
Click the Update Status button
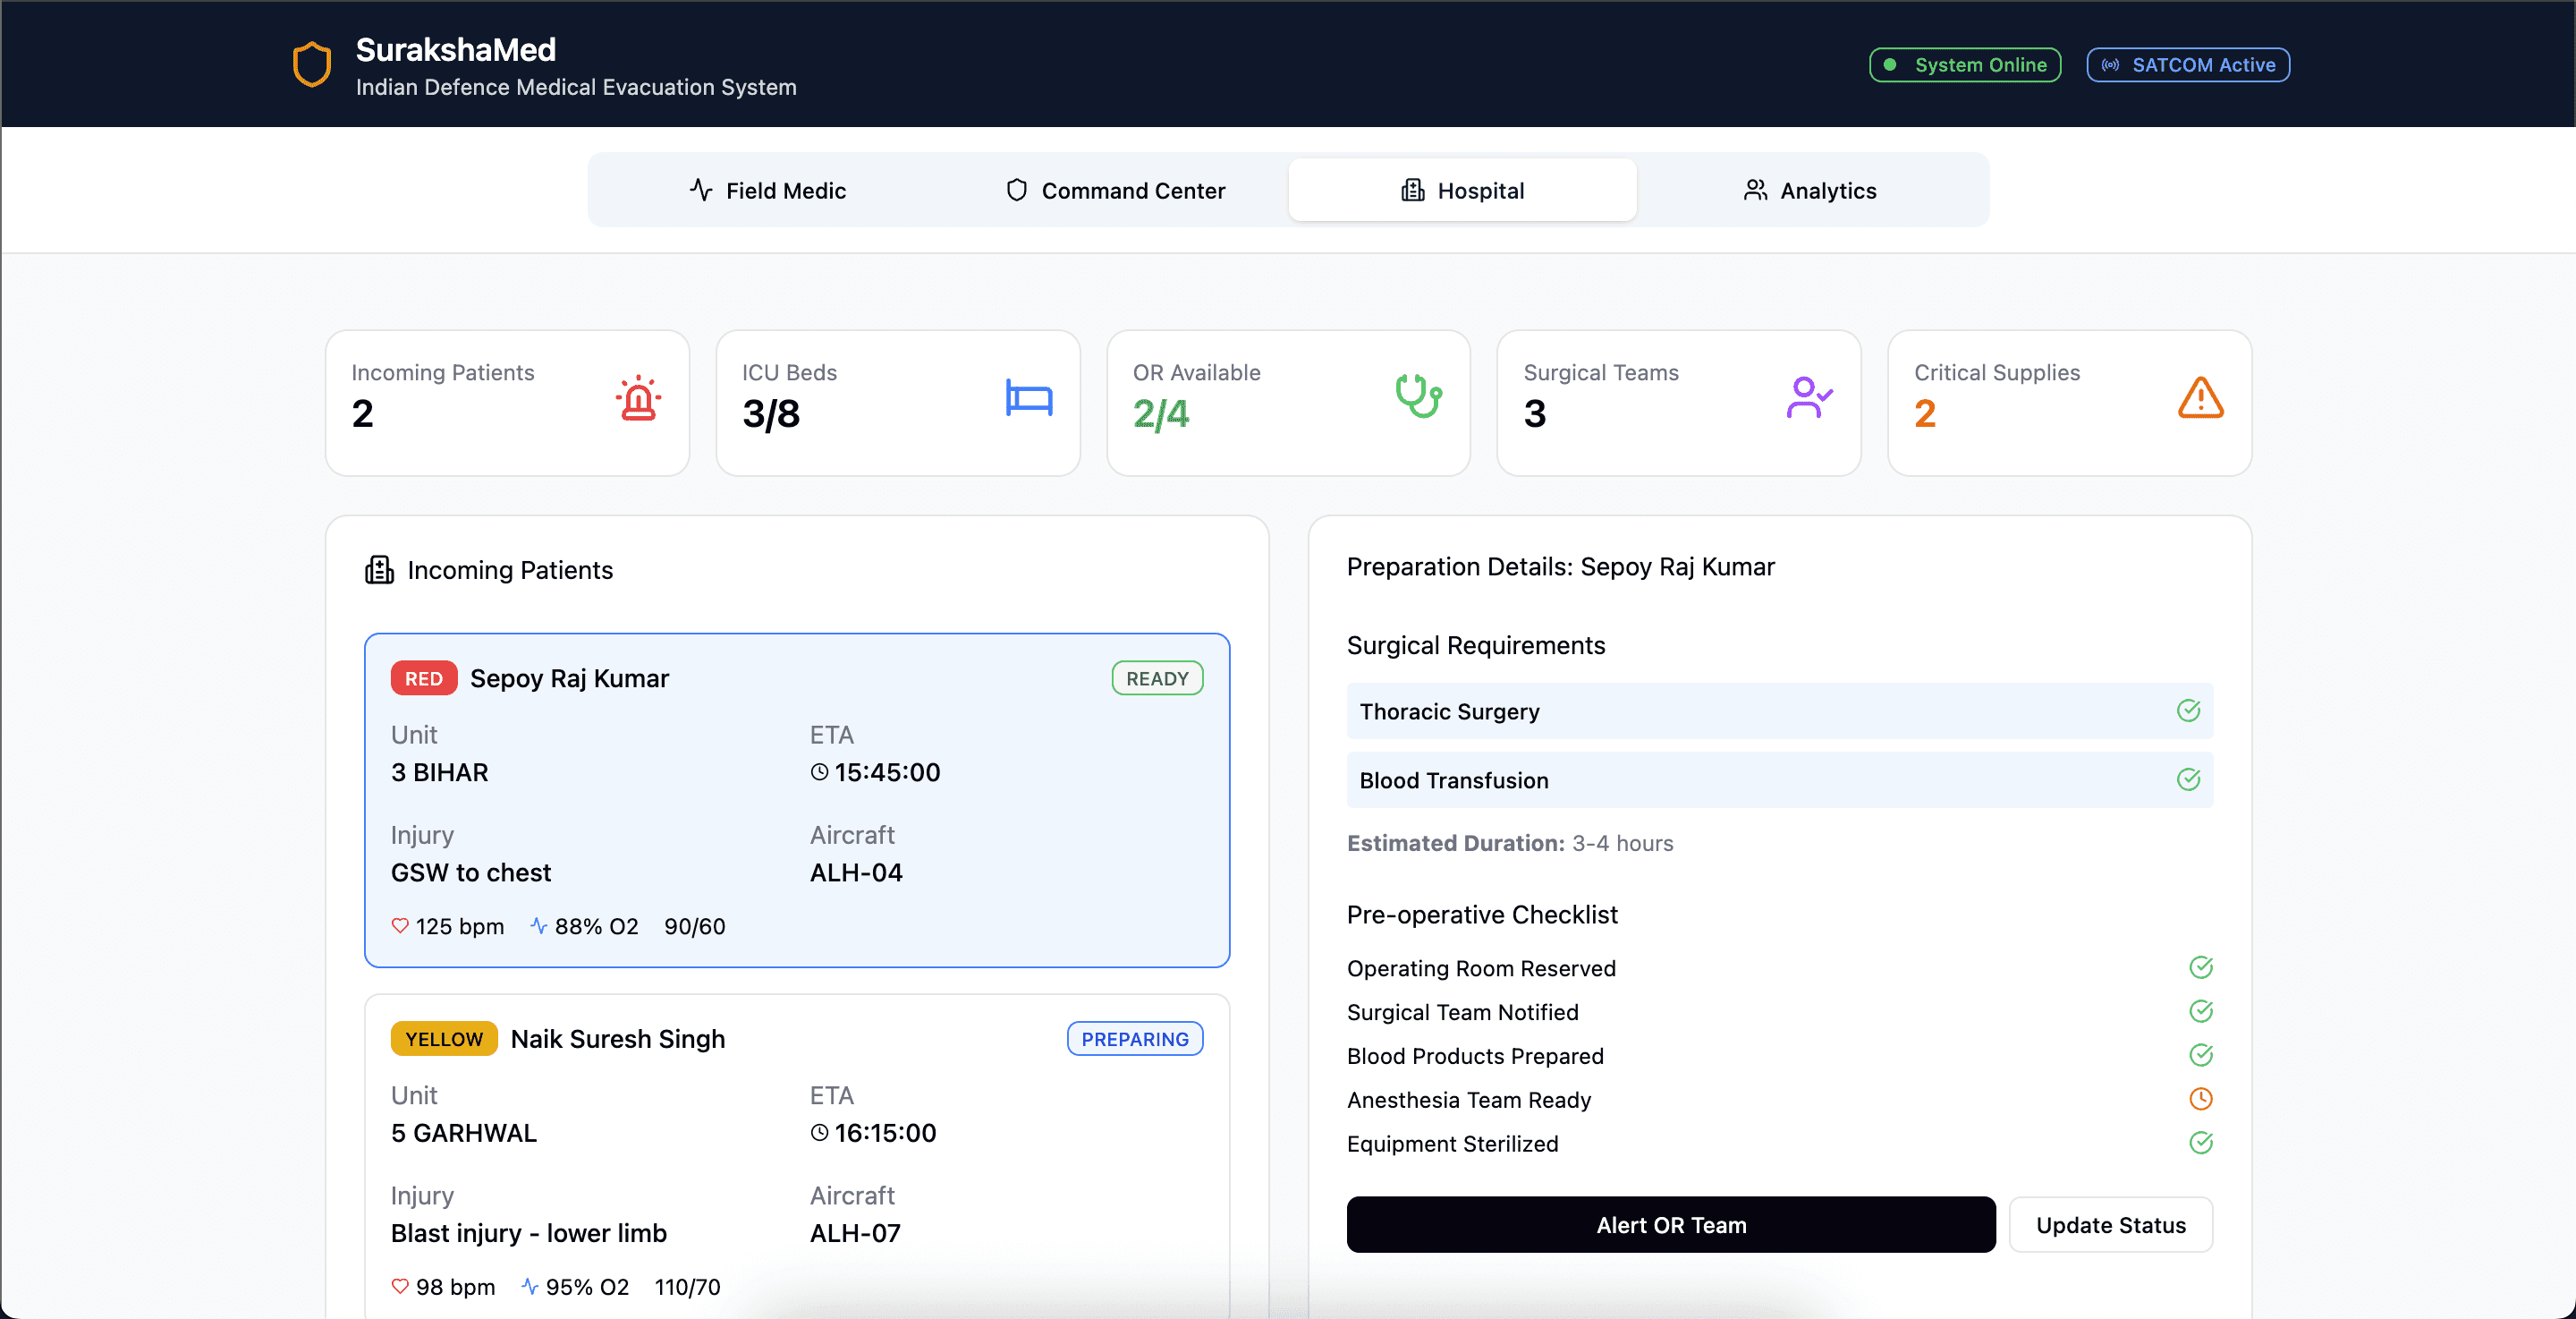tap(2110, 1225)
